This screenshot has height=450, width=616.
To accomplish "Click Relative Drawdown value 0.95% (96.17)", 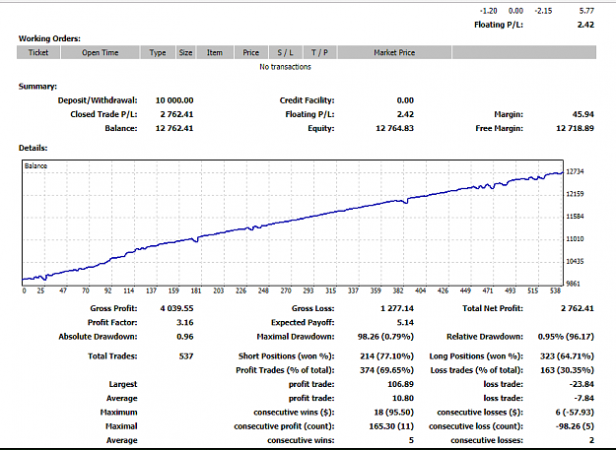I will click(x=566, y=337).
